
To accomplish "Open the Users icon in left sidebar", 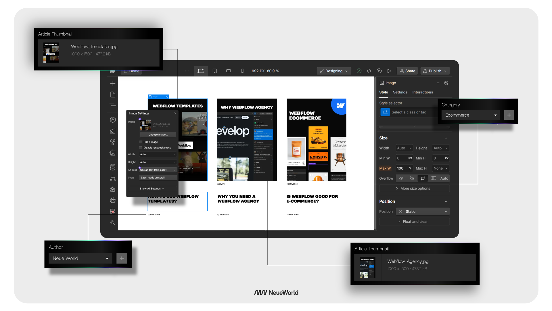I will 113,189.
